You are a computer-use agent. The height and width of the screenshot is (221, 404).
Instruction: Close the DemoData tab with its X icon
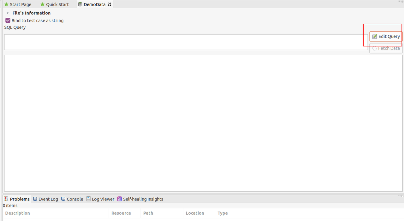[109, 4]
